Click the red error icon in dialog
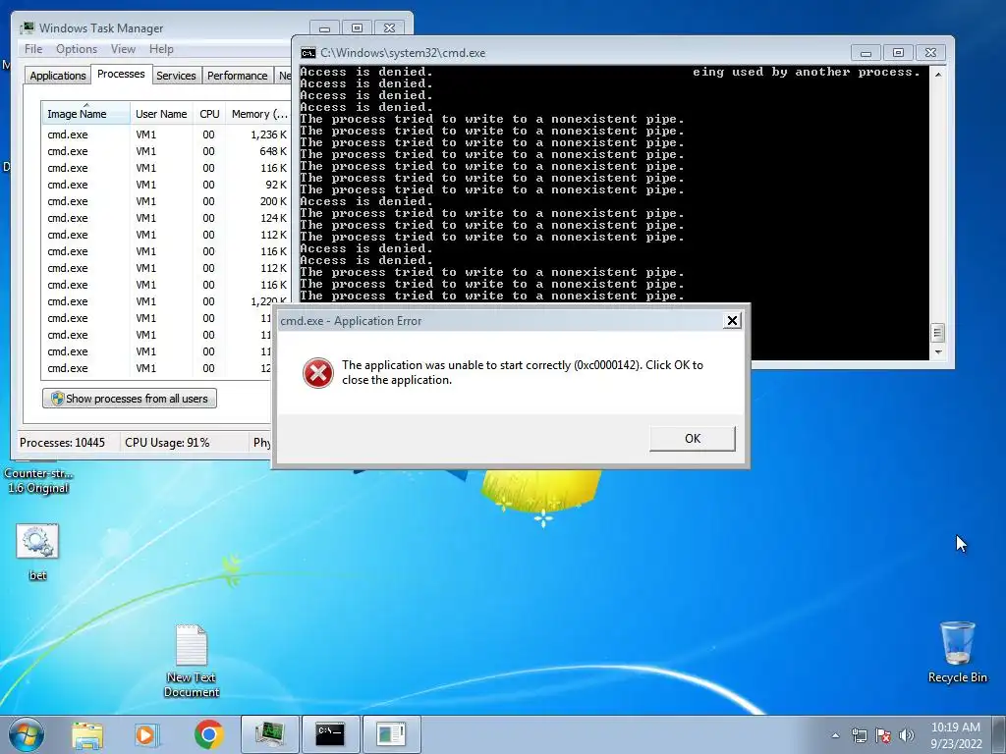The image size is (1006, 754). pyautogui.click(x=317, y=372)
